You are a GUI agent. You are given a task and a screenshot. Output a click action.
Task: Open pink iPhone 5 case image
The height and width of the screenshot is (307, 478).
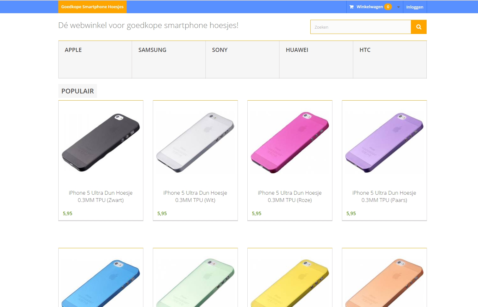pyautogui.click(x=290, y=143)
